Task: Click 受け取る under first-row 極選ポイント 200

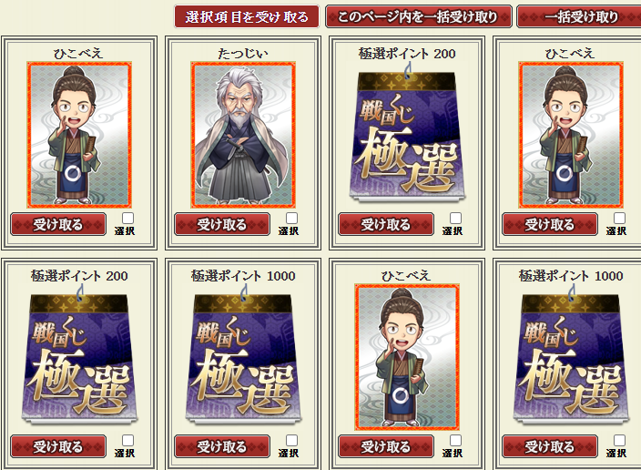Action: (386, 224)
